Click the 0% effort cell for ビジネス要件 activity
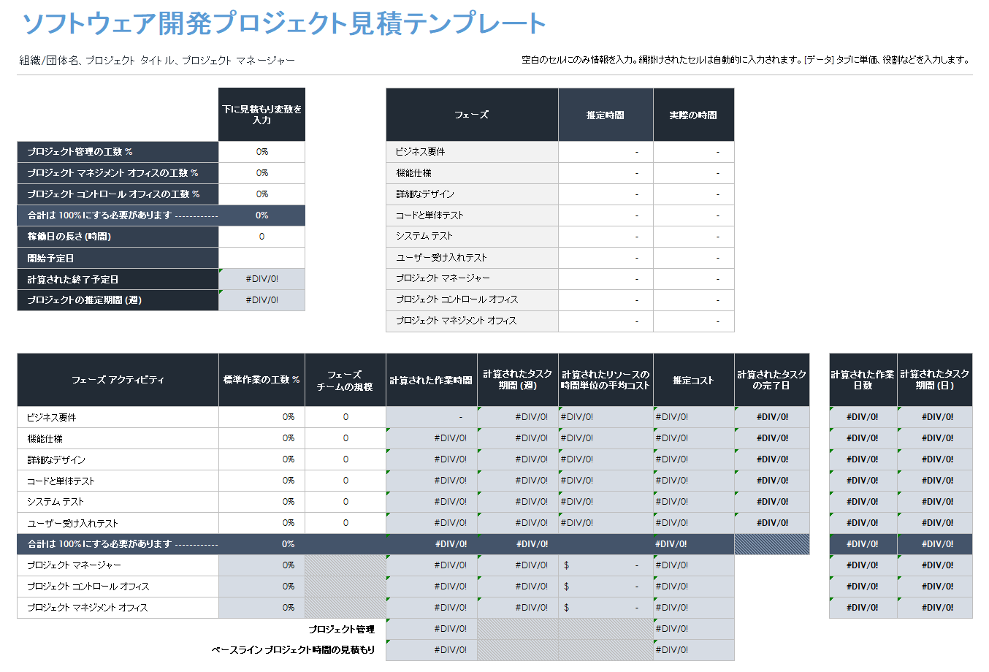 pos(261,417)
